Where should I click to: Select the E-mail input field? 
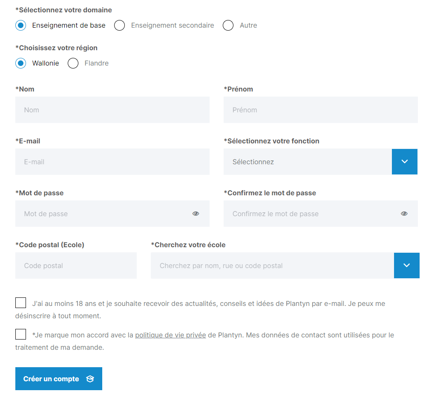click(112, 162)
